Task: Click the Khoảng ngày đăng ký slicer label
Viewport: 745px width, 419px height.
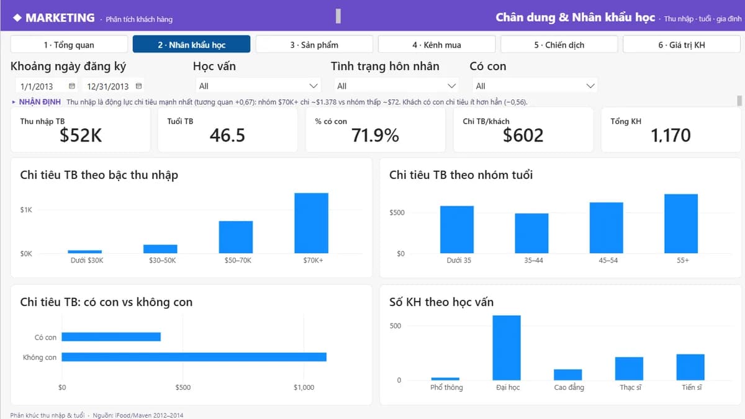Action: 68,66
